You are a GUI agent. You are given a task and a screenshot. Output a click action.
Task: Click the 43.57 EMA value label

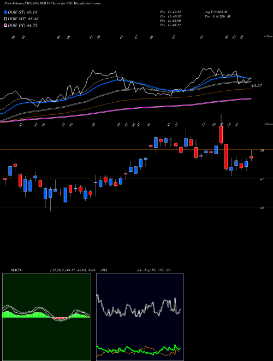click(257, 85)
